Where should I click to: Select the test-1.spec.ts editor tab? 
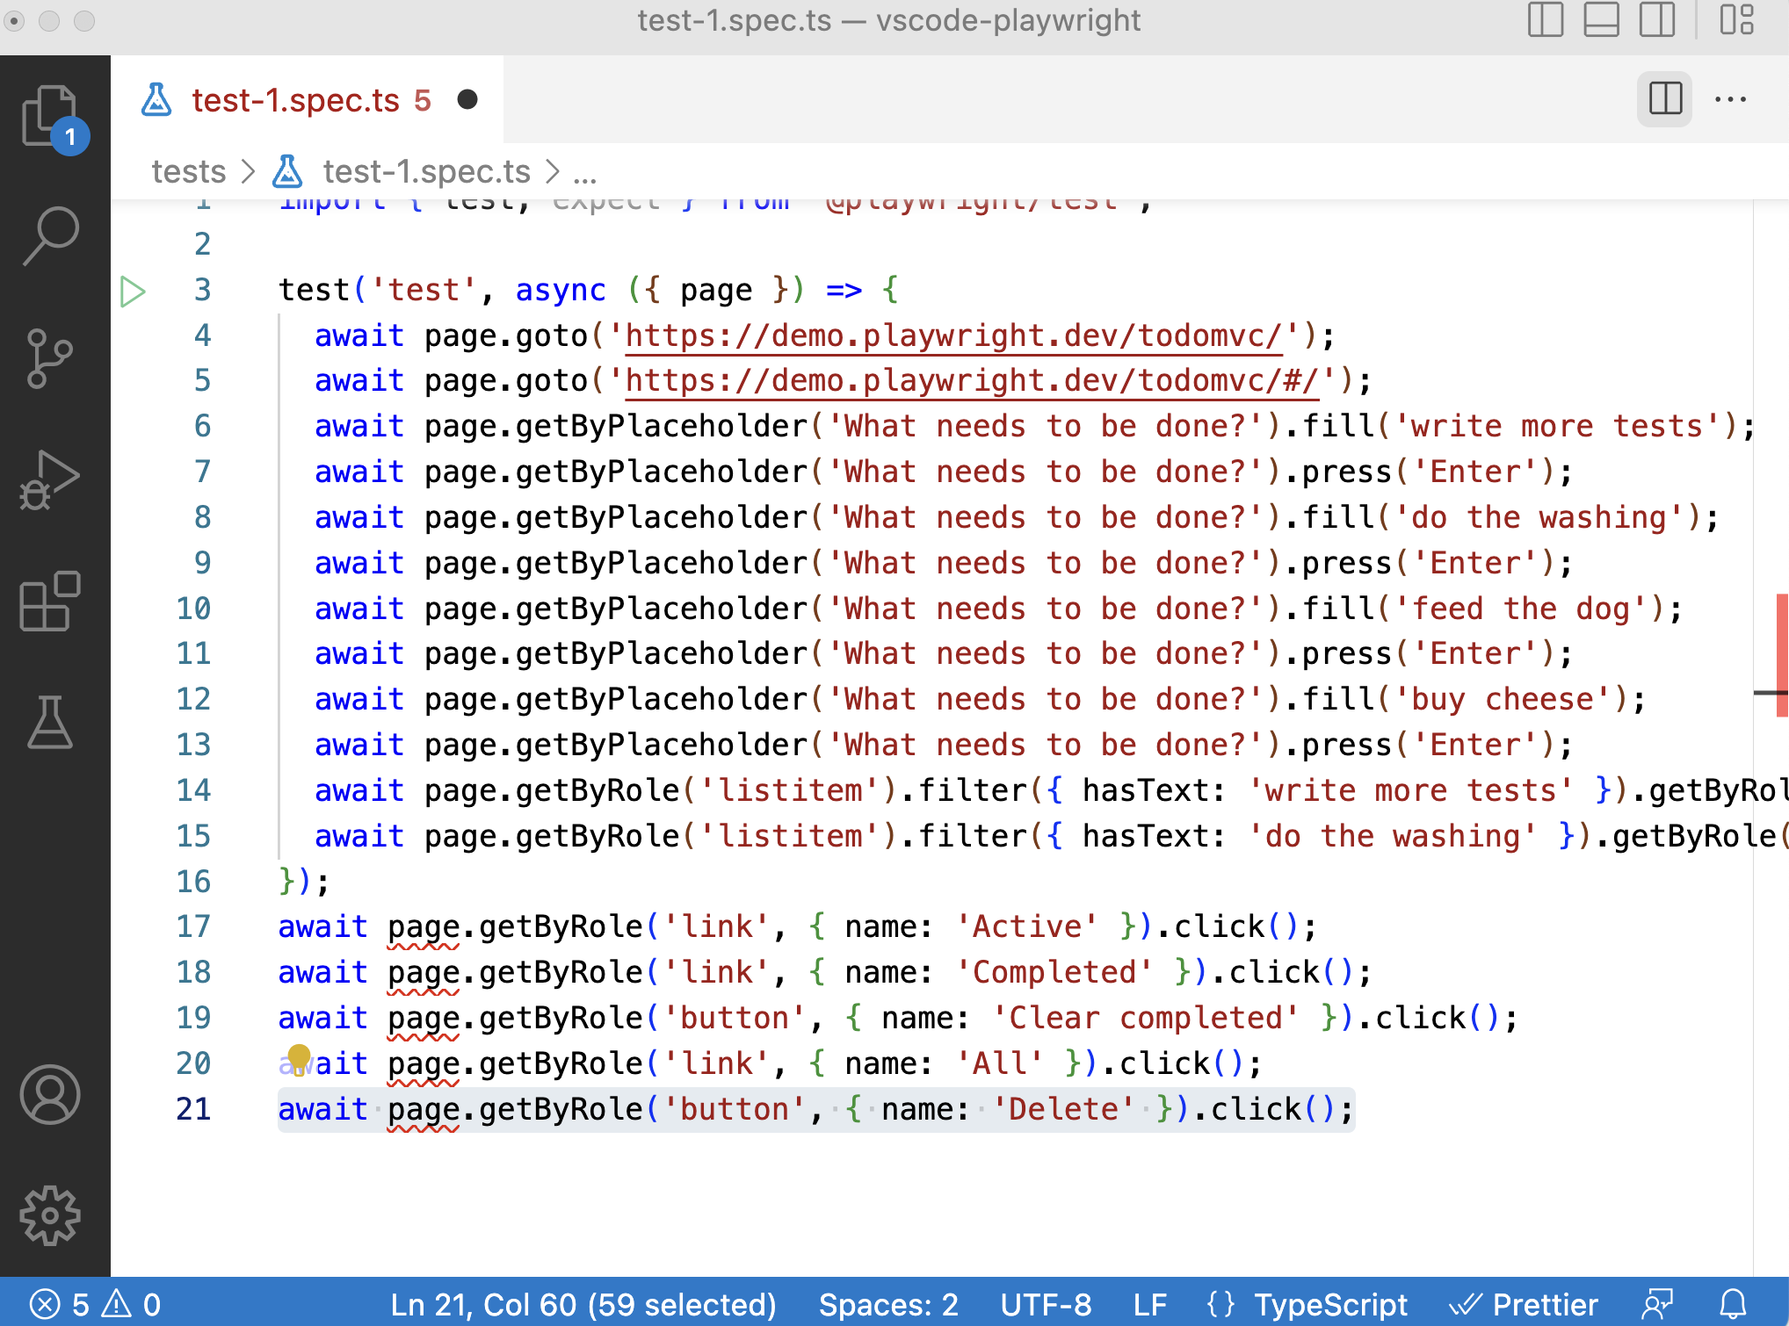click(308, 100)
